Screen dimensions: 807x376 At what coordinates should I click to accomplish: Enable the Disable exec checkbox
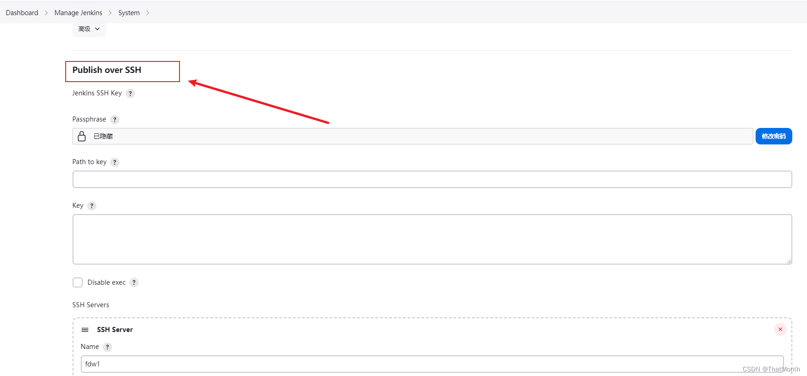click(77, 282)
